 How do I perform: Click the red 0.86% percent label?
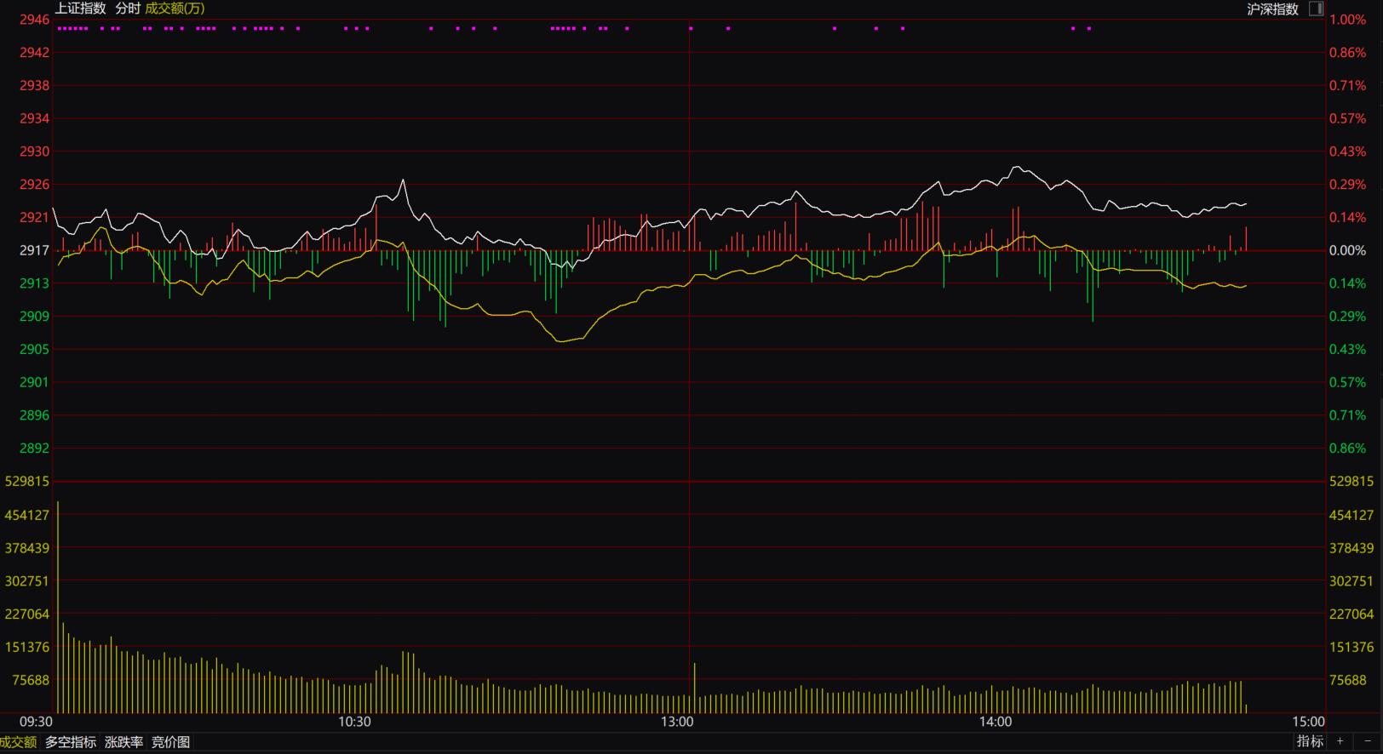(1347, 53)
